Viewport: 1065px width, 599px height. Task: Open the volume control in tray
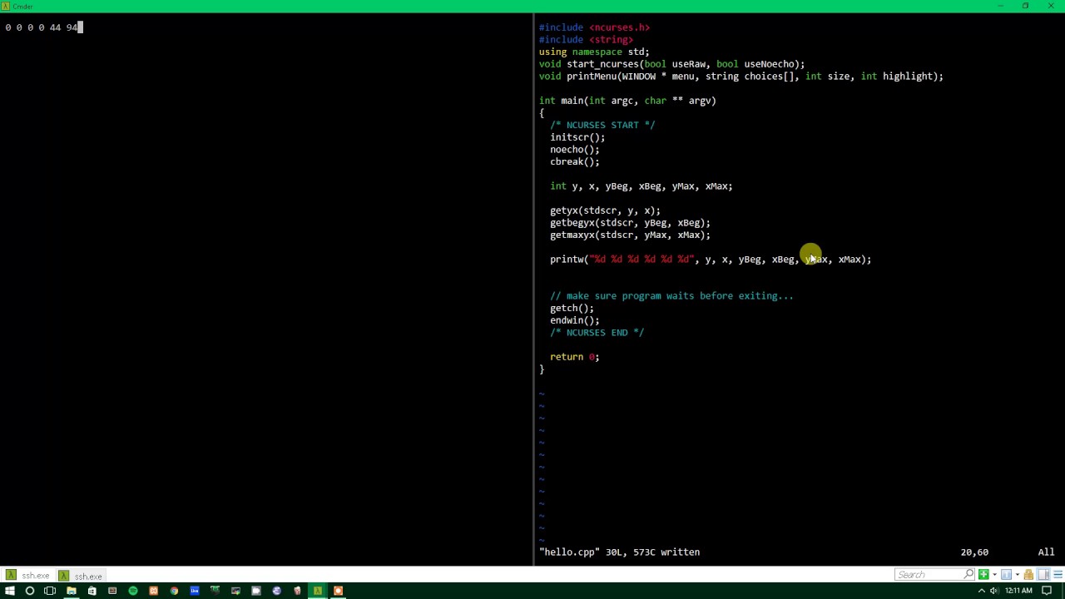[994, 591]
